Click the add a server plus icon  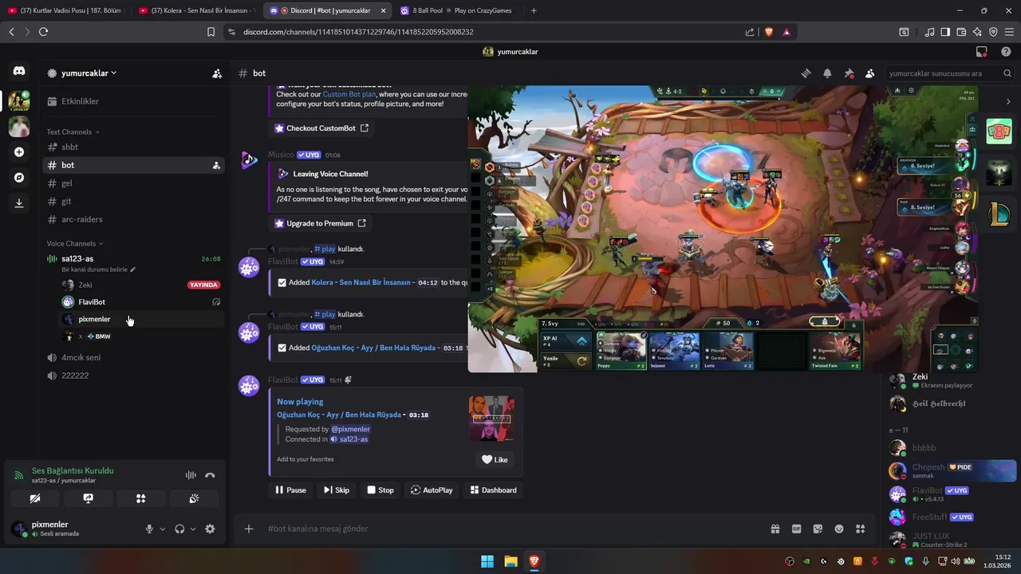(19, 152)
